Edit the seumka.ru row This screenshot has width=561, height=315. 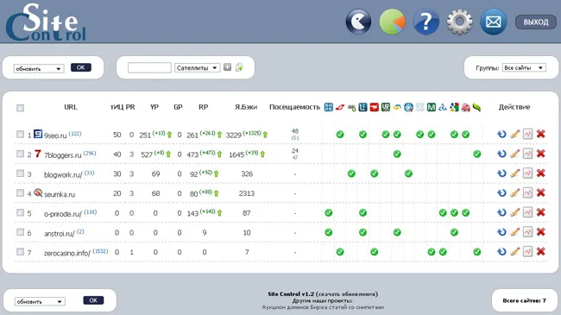pyautogui.click(x=514, y=193)
